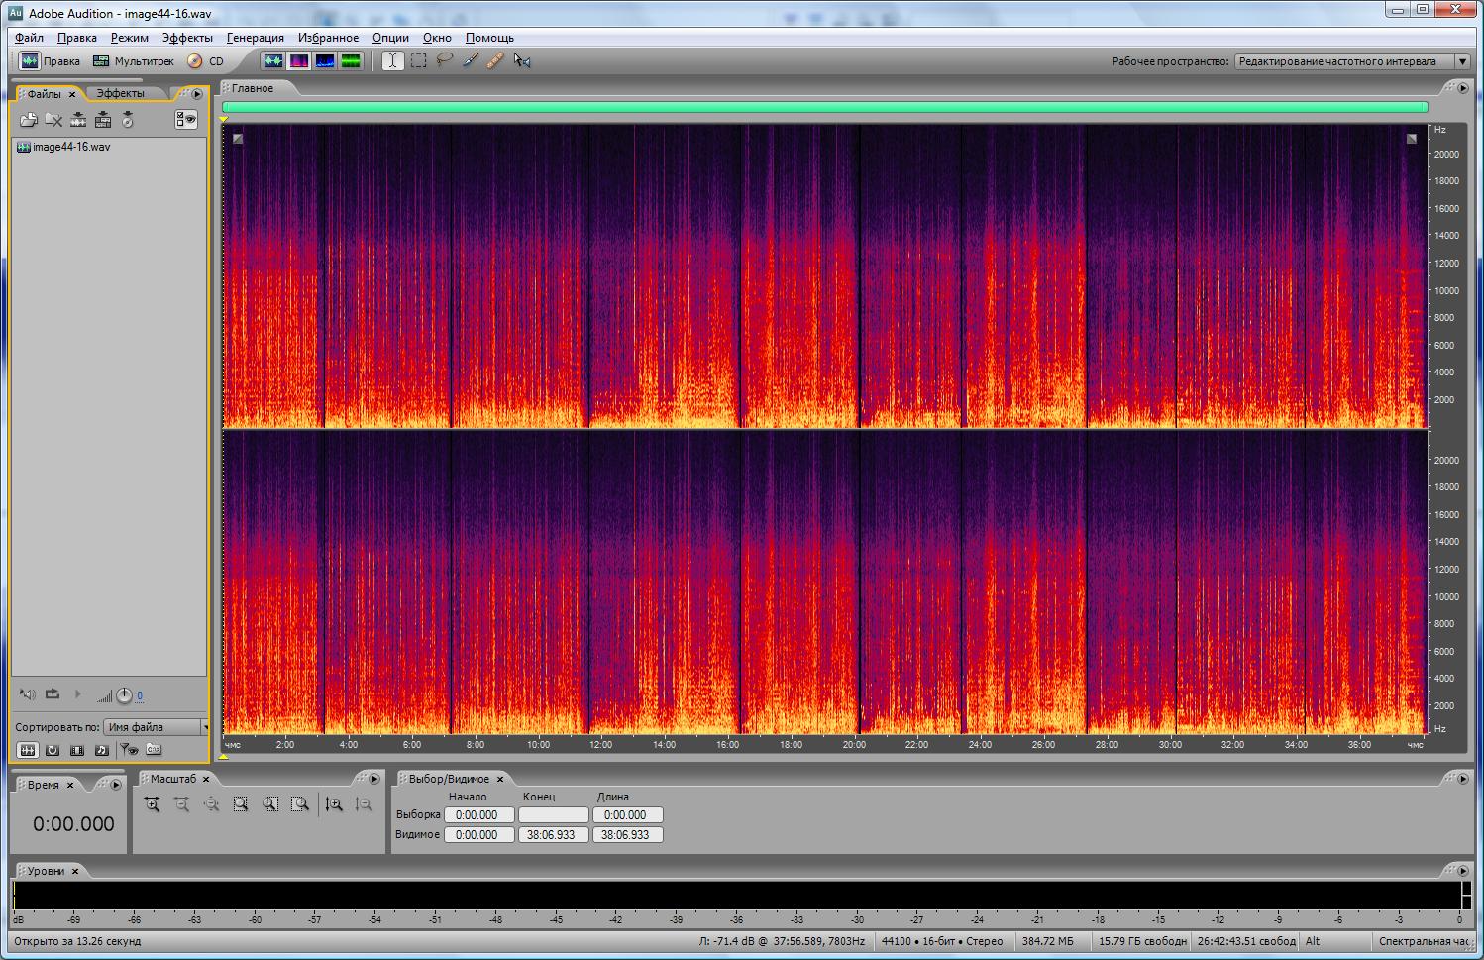Click Zoom In Horizontally icon
Viewport: 1484px width, 960px height.
click(152, 804)
